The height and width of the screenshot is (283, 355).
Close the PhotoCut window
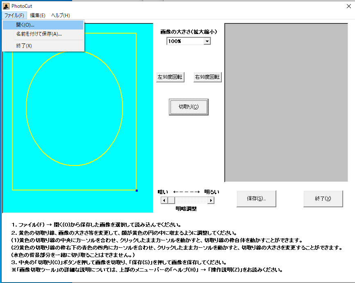pos(348,6)
